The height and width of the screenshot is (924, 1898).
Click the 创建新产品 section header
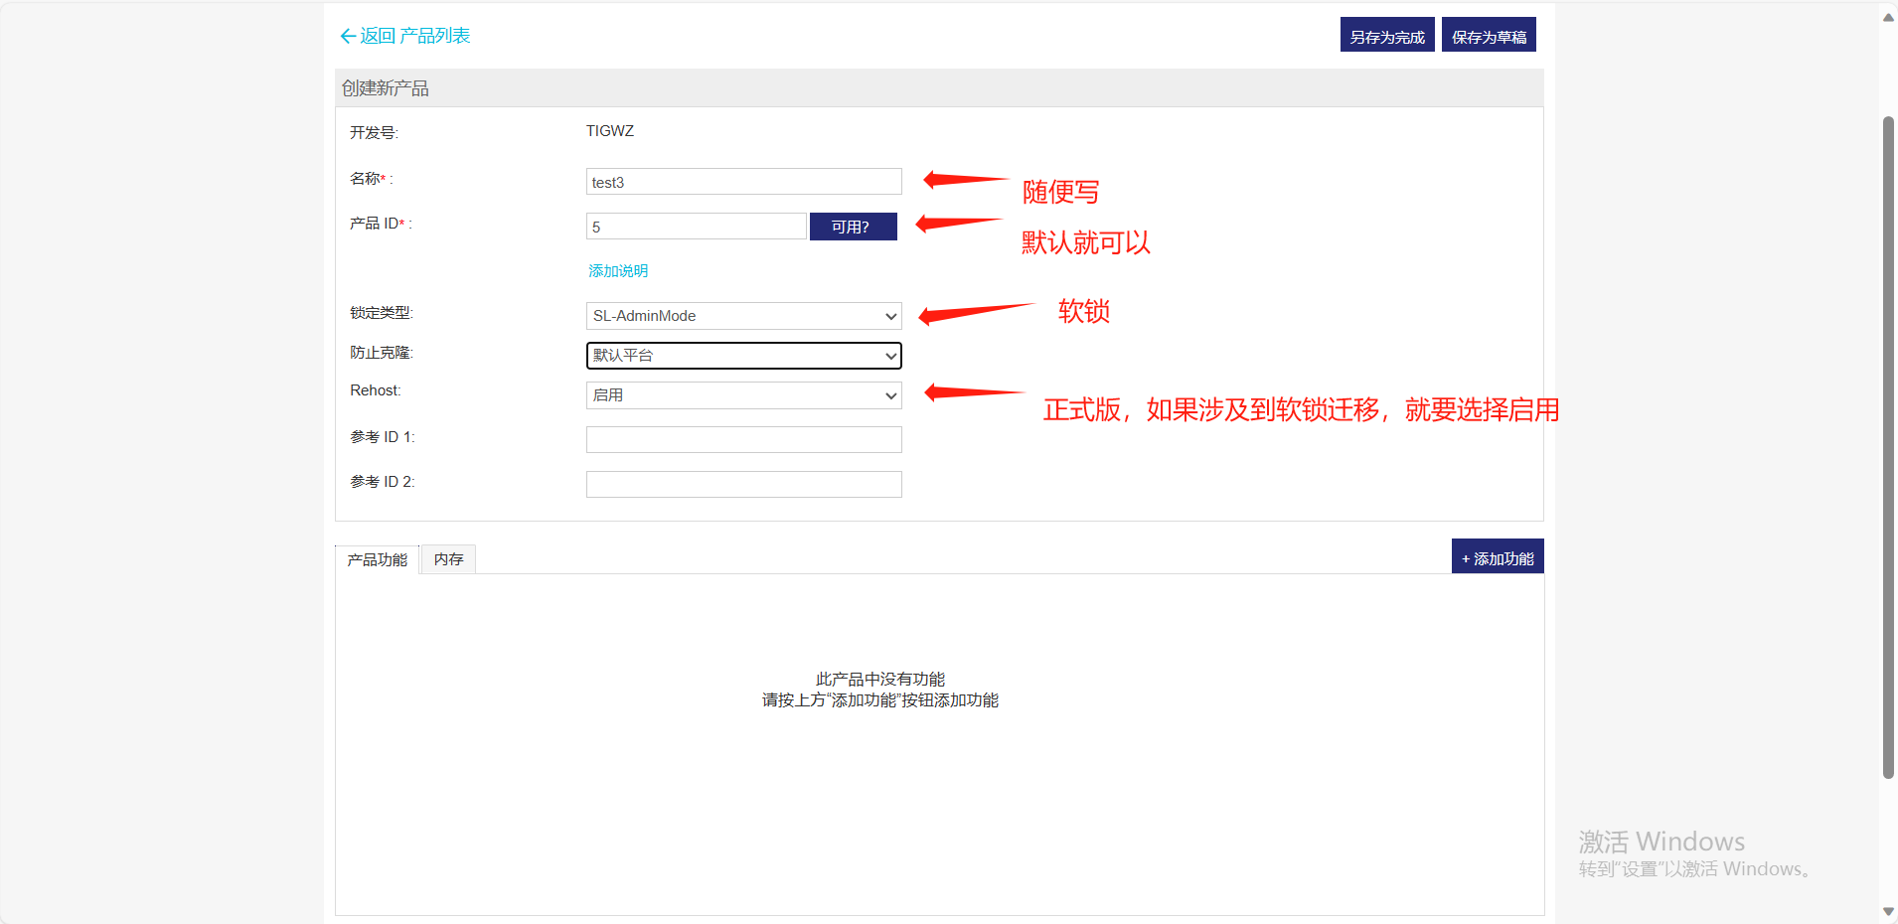[939, 88]
